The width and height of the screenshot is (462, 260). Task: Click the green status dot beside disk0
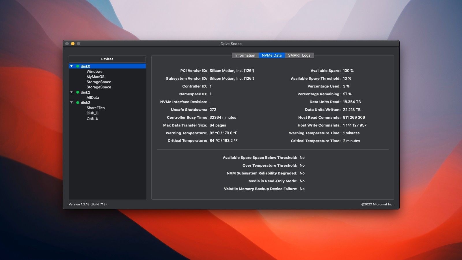click(x=77, y=66)
